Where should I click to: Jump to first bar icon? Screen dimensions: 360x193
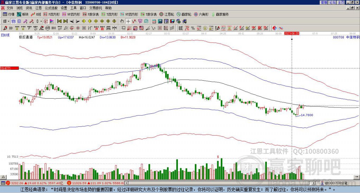pos(59,21)
